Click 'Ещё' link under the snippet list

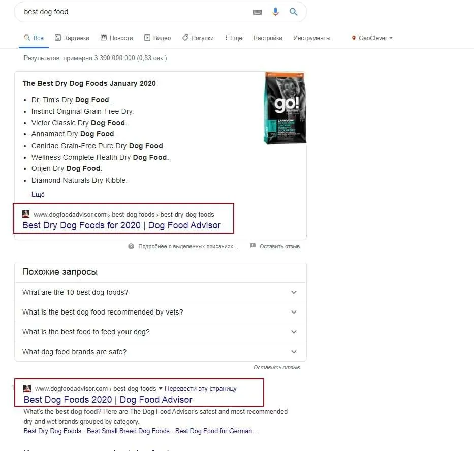[x=38, y=194]
